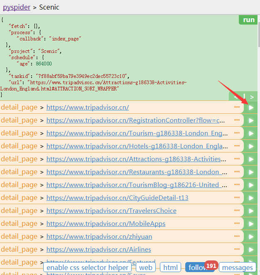Toggle enable css selector helper
This screenshot has width=260, height=275.
pos(87,267)
